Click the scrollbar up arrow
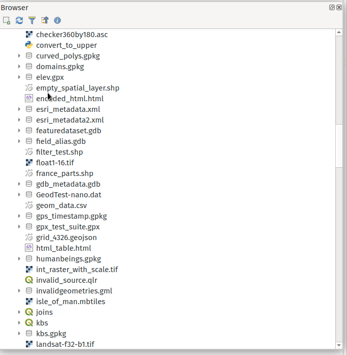This screenshot has height=355, width=347. (339, 33)
